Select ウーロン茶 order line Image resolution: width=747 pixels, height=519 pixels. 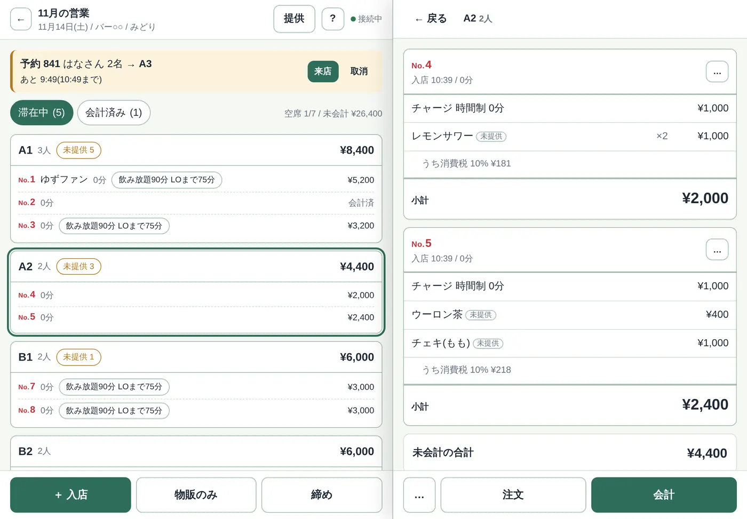point(570,315)
